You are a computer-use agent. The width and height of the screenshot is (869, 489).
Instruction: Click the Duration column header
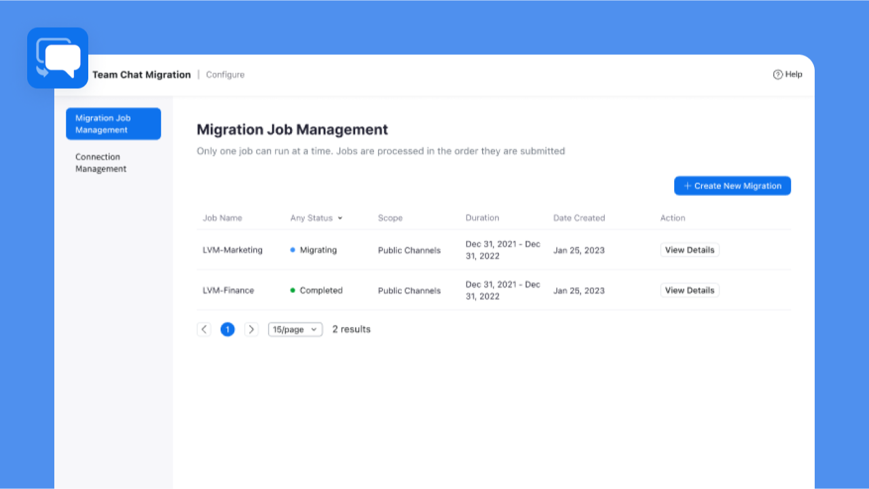[483, 218]
